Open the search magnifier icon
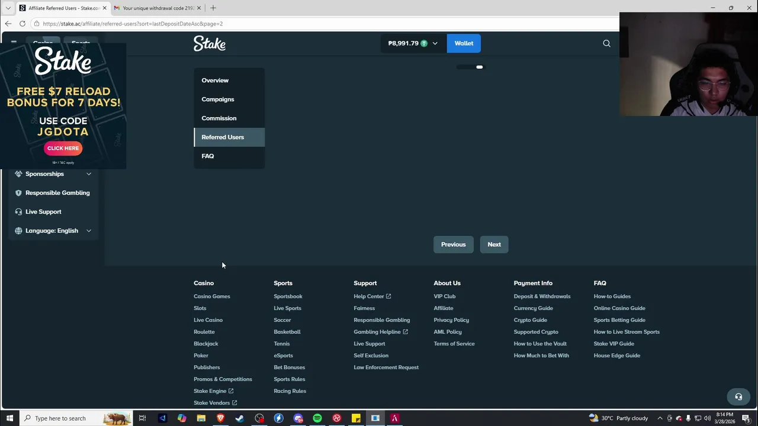The height and width of the screenshot is (426, 758). (606, 43)
